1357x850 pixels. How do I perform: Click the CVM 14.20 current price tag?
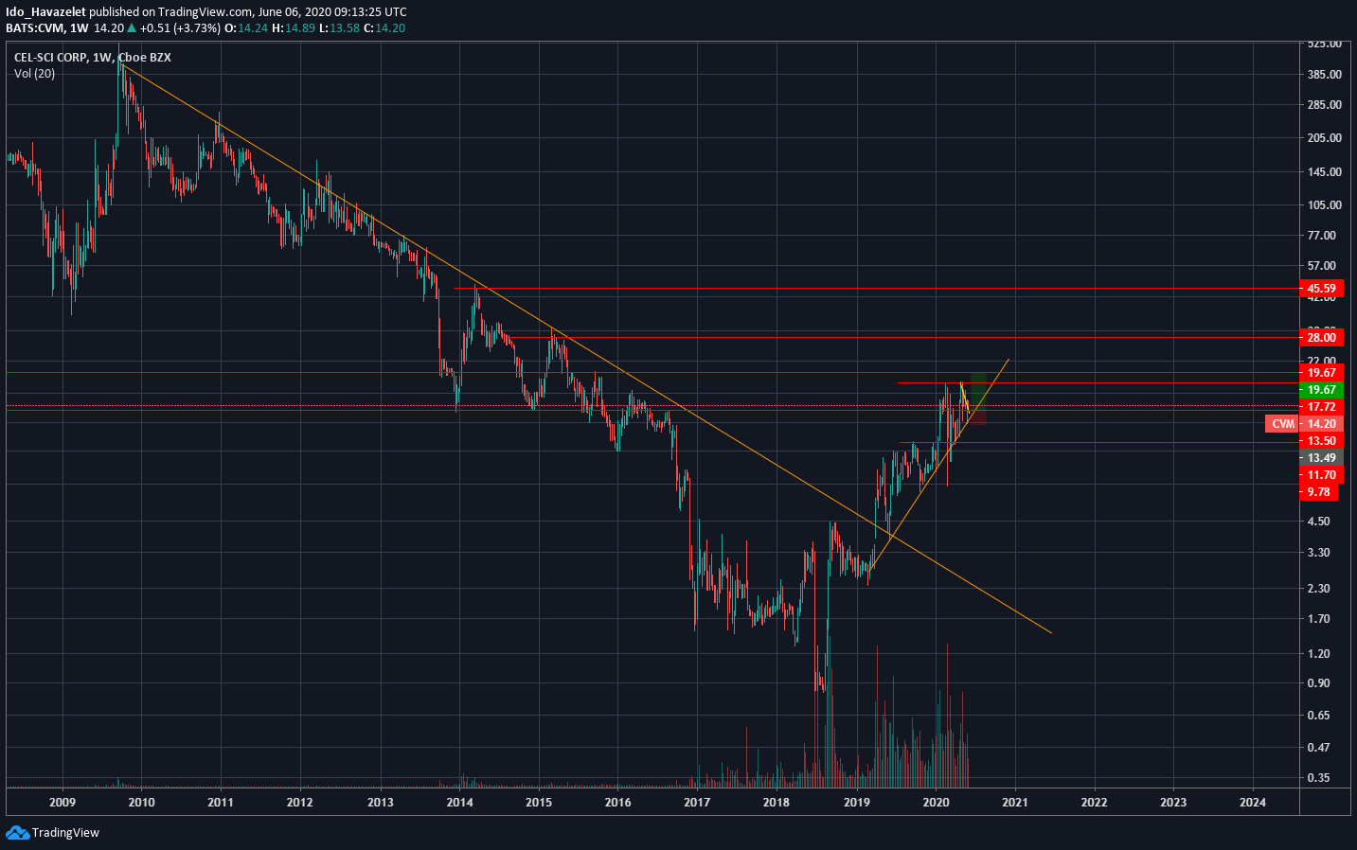tap(1304, 424)
